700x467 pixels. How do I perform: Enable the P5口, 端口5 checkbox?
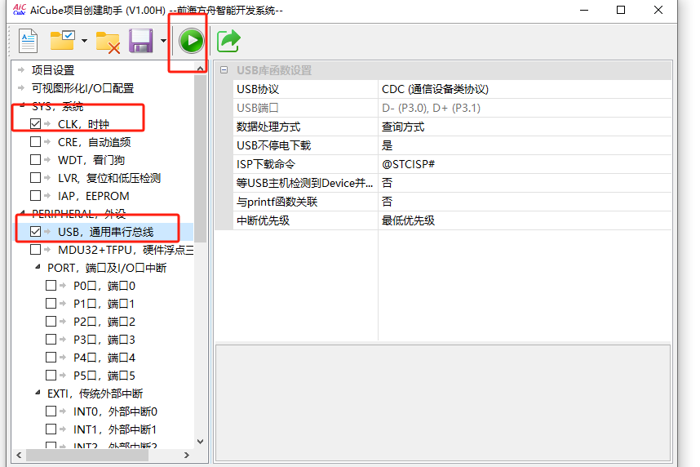(x=51, y=375)
